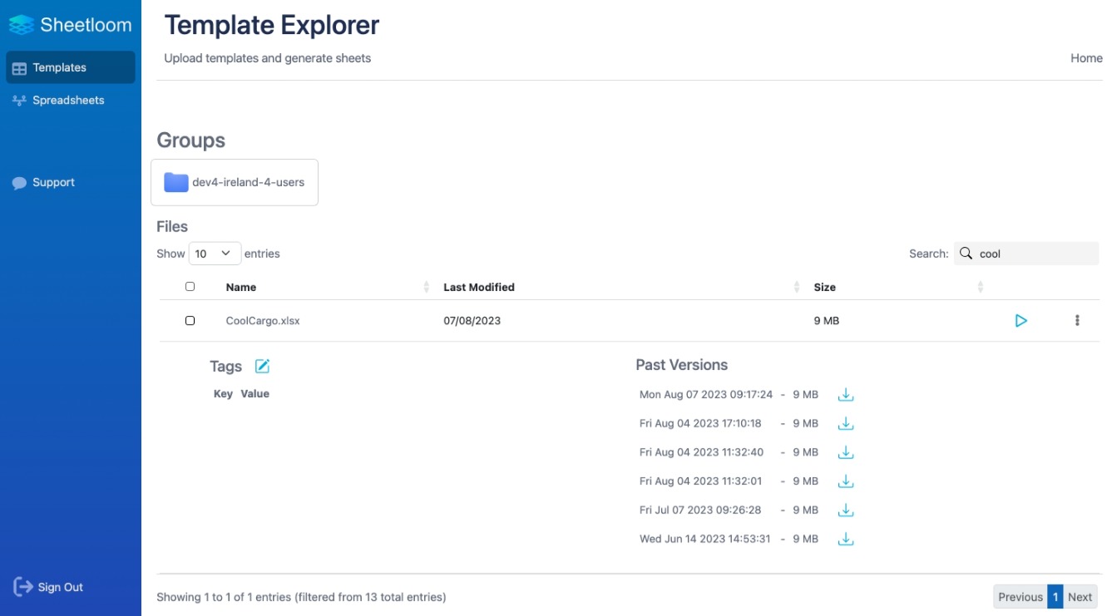Open the Show entries count dropdown

tap(215, 254)
